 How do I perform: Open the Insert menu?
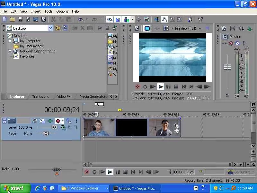coord(36,11)
